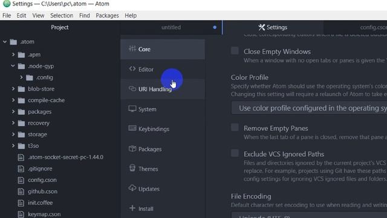Open the Core settings section icon
This screenshot has height=218, width=387.
(132, 48)
